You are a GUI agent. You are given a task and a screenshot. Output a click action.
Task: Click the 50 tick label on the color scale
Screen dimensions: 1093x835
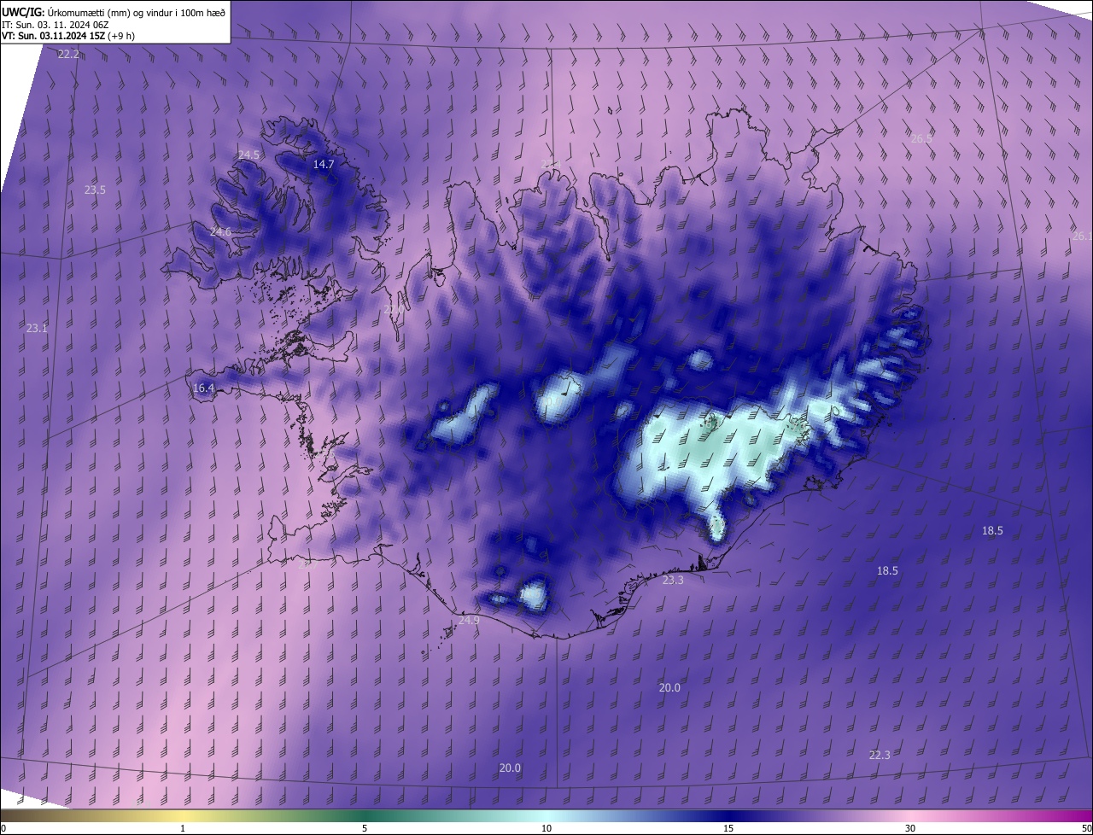pyautogui.click(x=1086, y=828)
